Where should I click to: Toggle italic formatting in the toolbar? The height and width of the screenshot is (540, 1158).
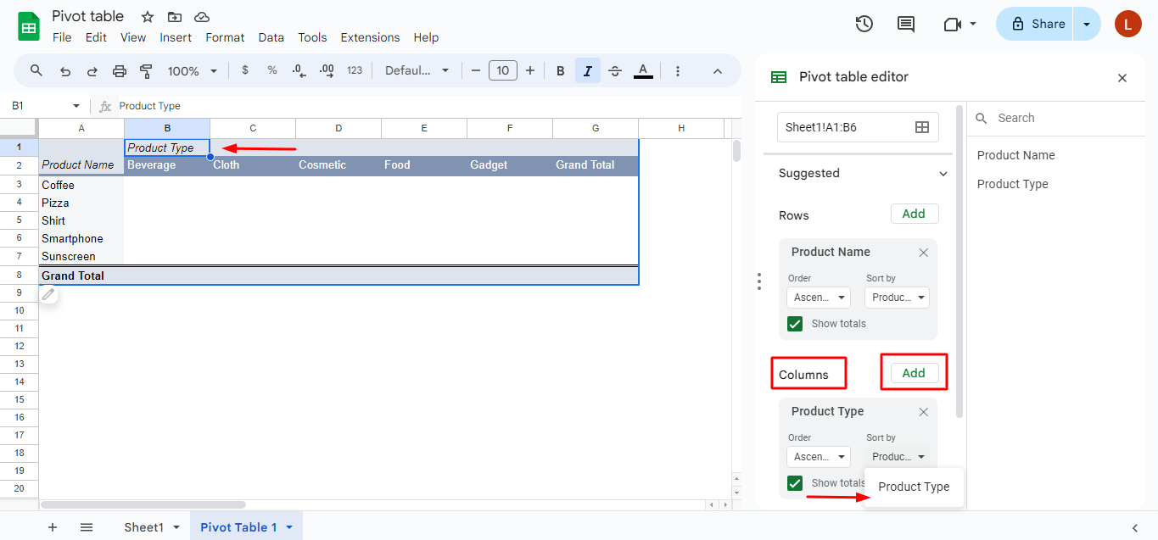pos(587,70)
